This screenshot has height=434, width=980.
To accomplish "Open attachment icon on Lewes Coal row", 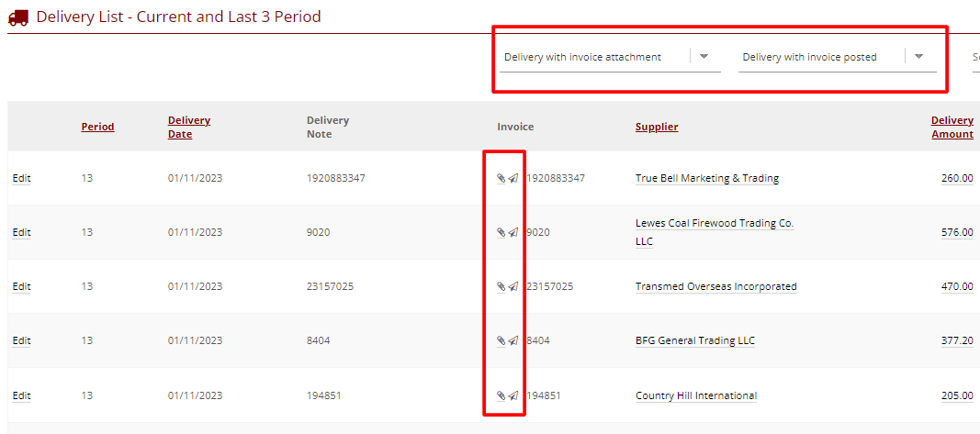I will point(501,232).
